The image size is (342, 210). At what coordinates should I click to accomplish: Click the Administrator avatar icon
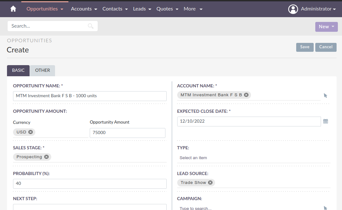[293, 9]
